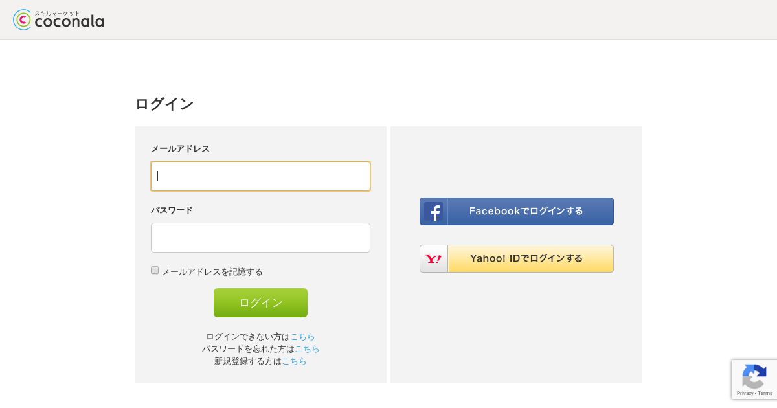Open こちら link for ログインできない方
This screenshot has width=777, height=408.
coord(302,337)
